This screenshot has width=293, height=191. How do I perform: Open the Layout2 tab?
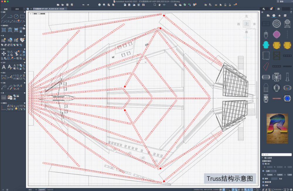pyautogui.click(x=50, y=190)
